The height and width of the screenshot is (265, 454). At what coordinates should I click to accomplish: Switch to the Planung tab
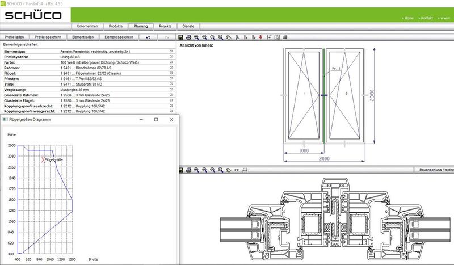(x=141, y=26)
